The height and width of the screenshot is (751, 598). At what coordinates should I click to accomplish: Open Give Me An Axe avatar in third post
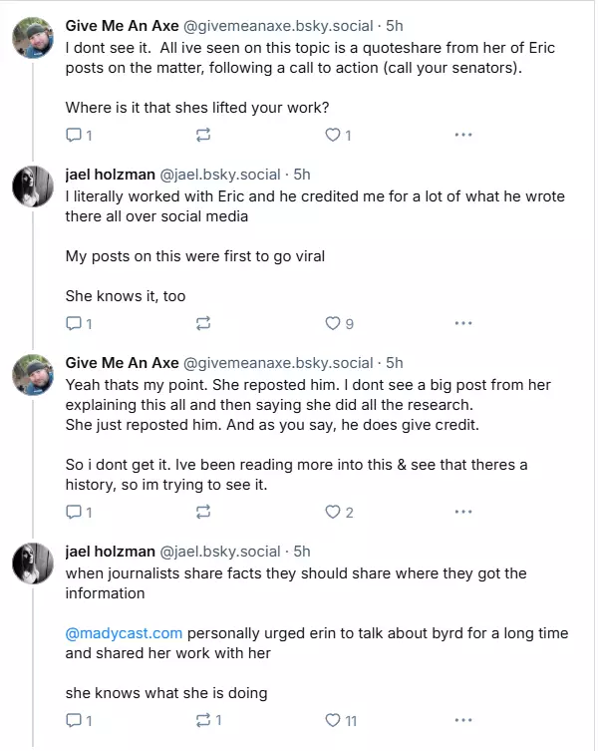(32, 376)
